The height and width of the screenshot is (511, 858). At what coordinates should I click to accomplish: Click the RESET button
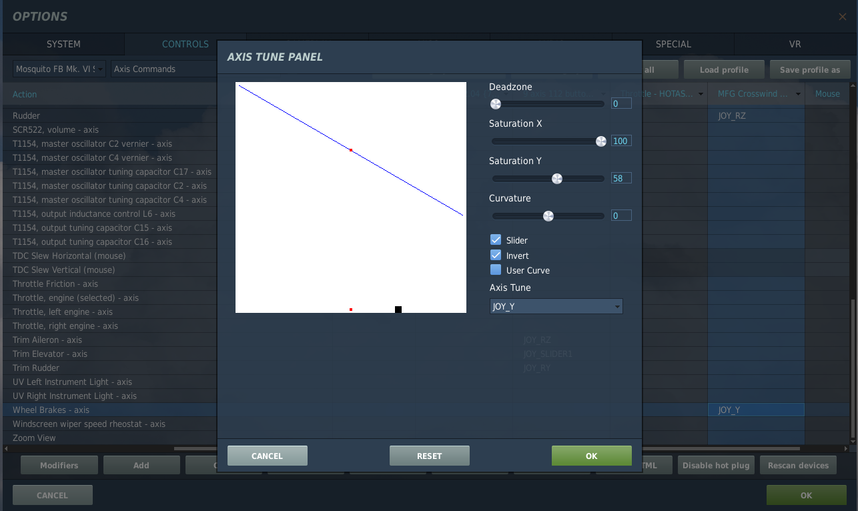[x=429, y=456]
